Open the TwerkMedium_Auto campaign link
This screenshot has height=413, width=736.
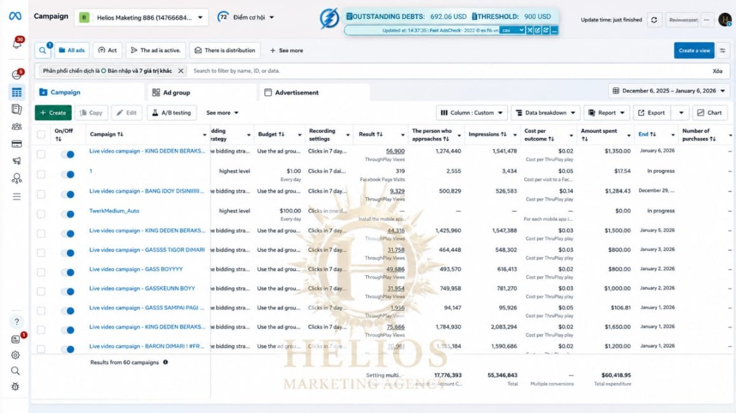114,211
